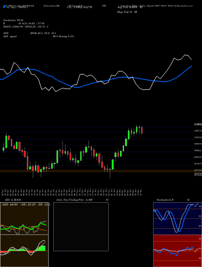Click the 'Intra Day Trading Price & MR' title
This screenshot has width=202, height=267.
(x=74, y=200)
